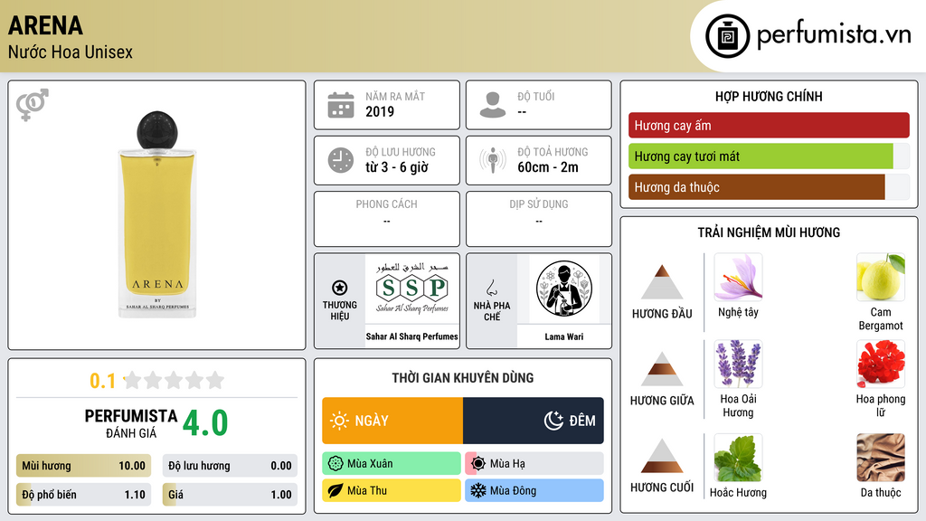Click the leaf icon for Mùa Thu
The image size is (926, 521).
point(335,490)
